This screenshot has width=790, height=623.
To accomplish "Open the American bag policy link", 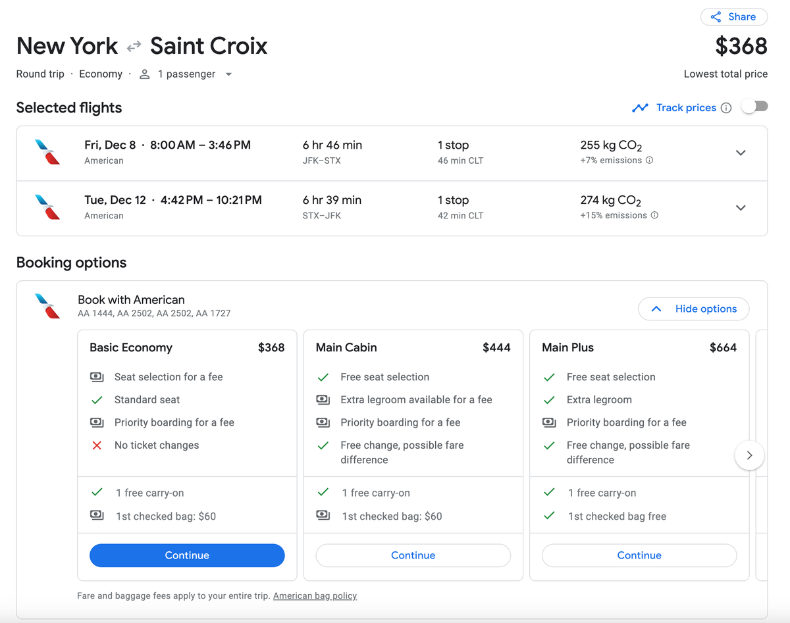I will [315, 595].
